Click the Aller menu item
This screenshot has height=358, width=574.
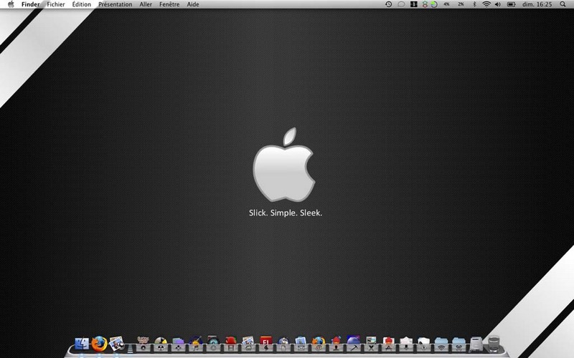click(x=146, y=4)
